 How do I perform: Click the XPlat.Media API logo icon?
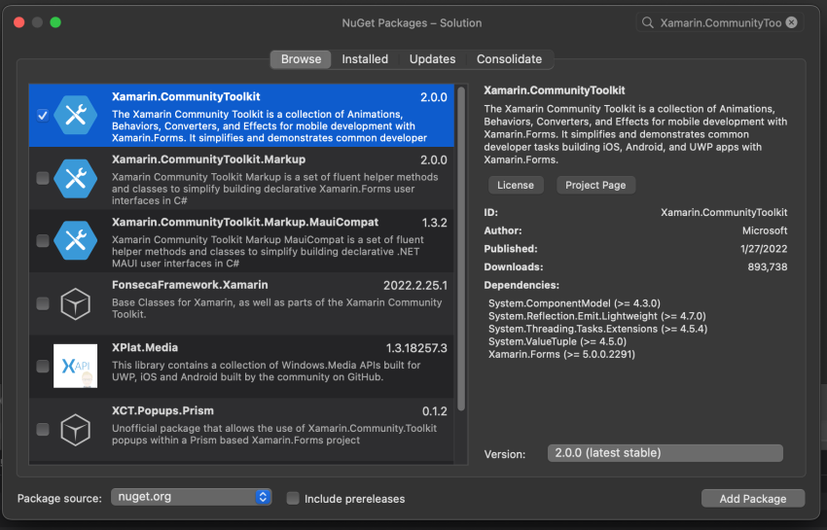(x=75, y=367)
